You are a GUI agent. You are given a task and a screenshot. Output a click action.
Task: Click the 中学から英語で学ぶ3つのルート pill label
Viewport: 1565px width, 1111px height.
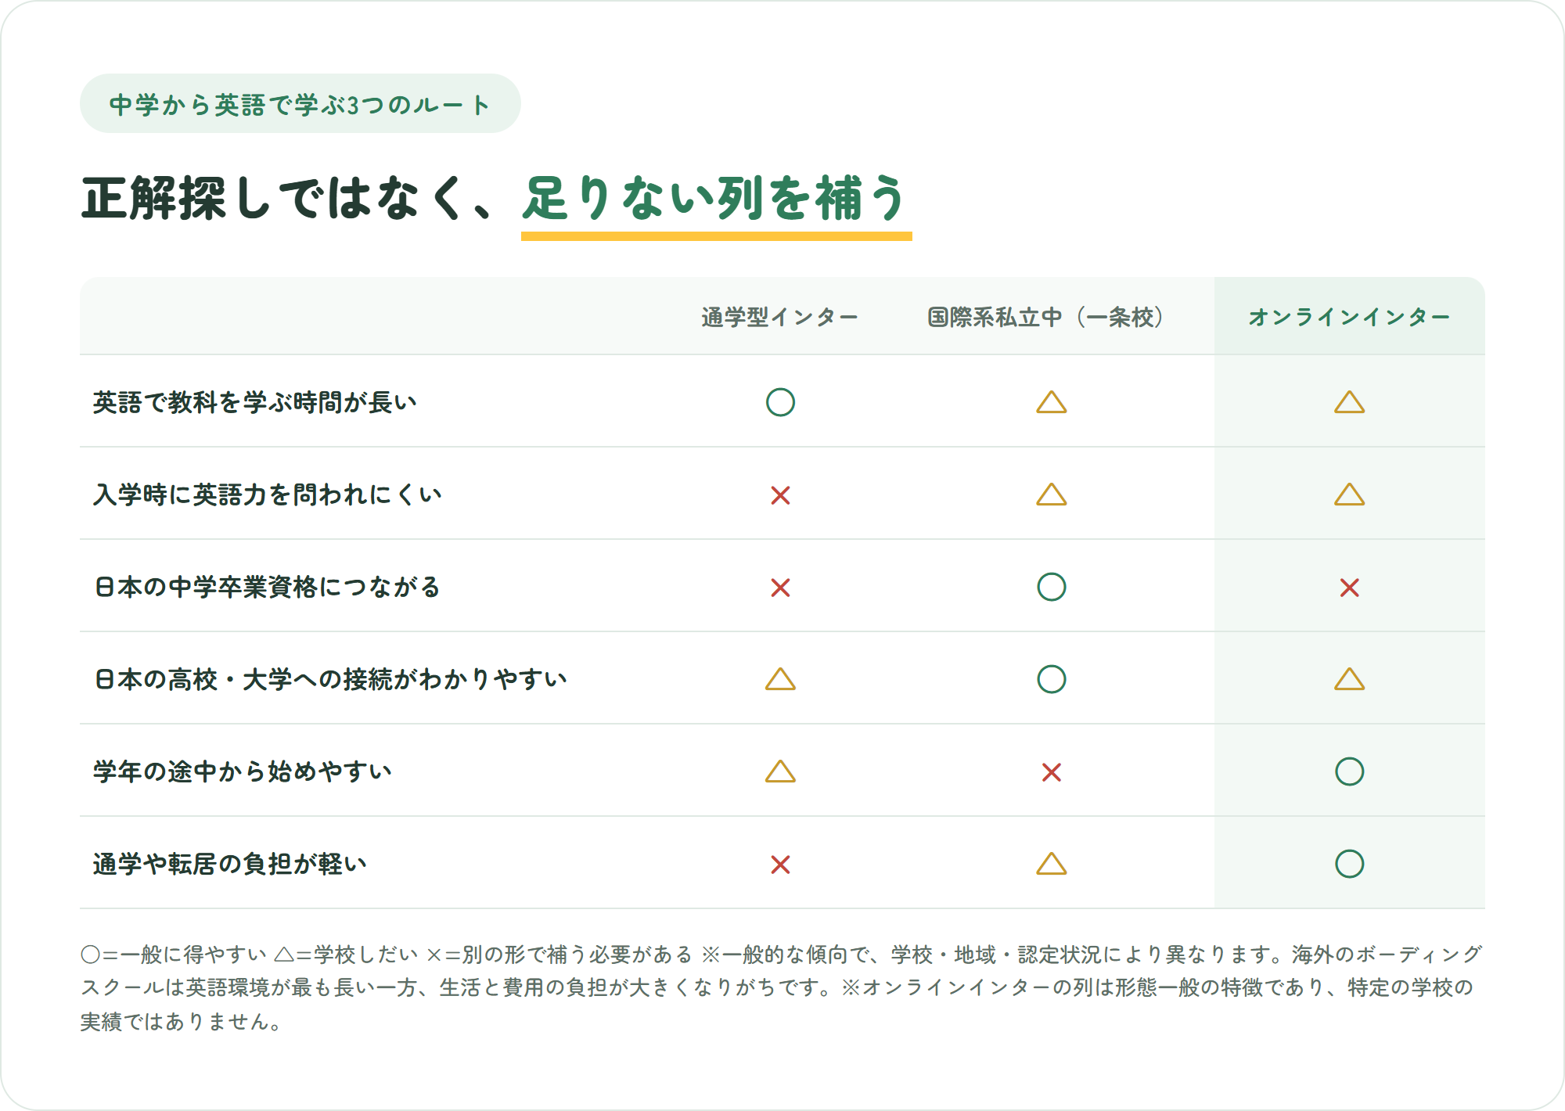(x=300, y=104)
